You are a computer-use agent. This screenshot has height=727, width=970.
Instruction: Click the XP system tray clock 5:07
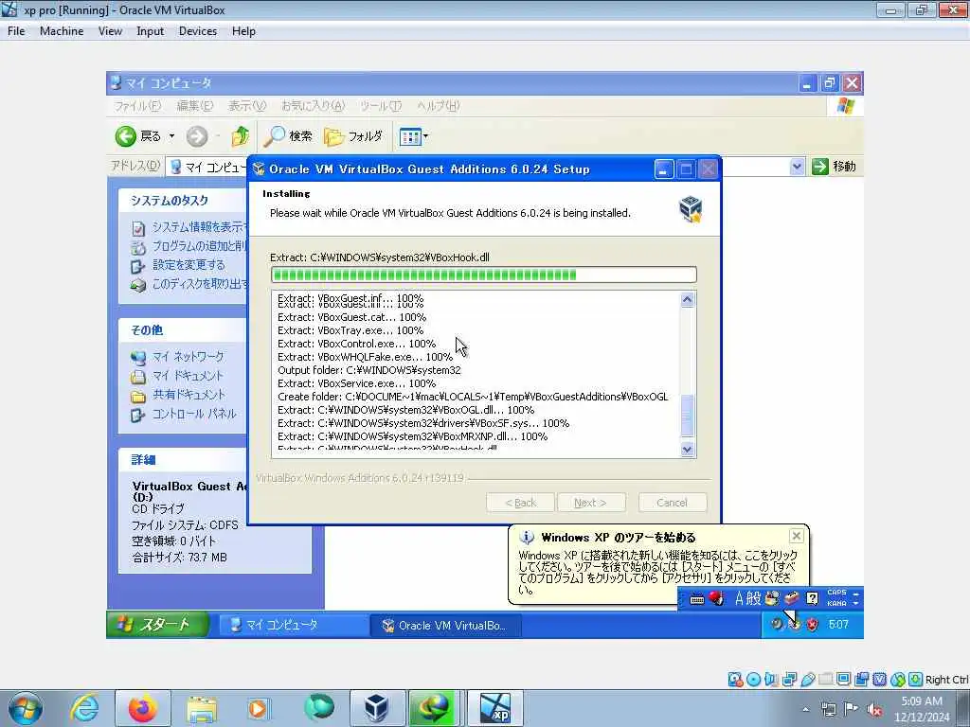click(838, 625)
